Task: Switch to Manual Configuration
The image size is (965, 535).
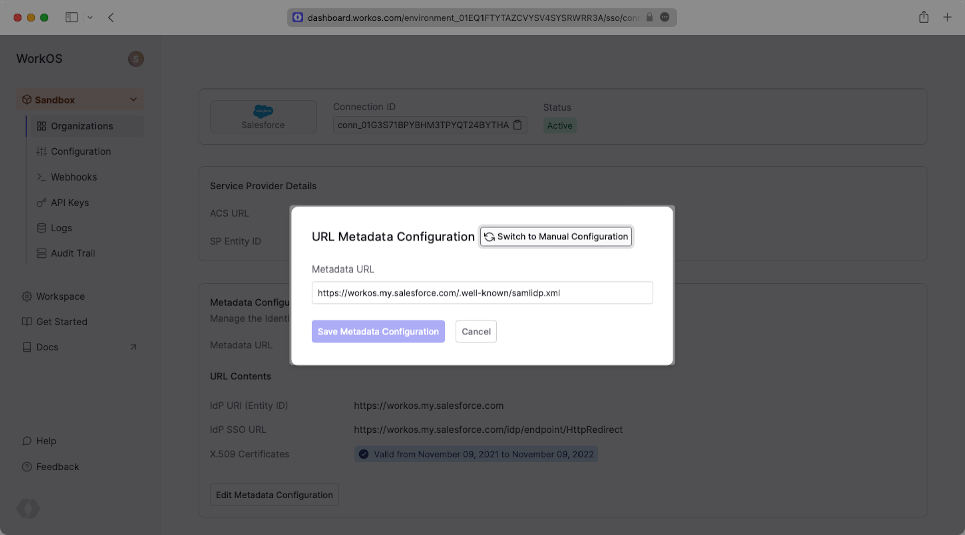Action: click(556, 236)
